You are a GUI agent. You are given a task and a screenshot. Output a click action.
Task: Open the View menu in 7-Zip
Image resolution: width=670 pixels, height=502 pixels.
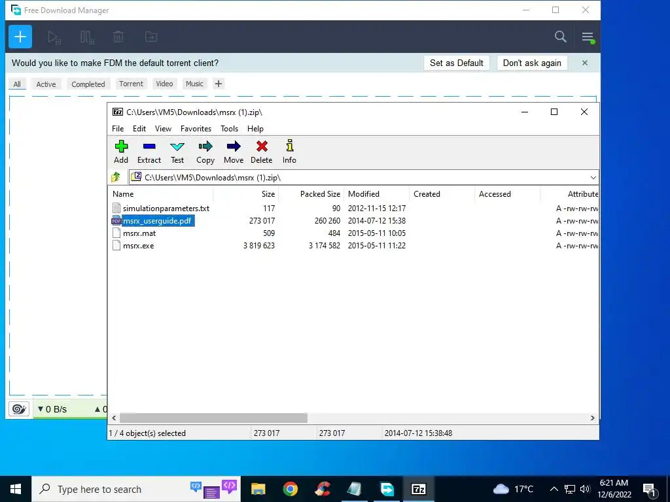click(163, 129)
